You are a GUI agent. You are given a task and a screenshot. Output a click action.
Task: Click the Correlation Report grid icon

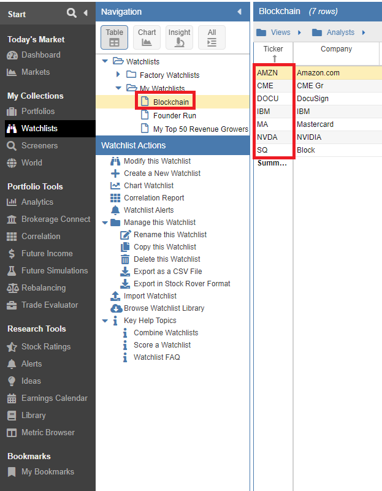pos(115,198)
